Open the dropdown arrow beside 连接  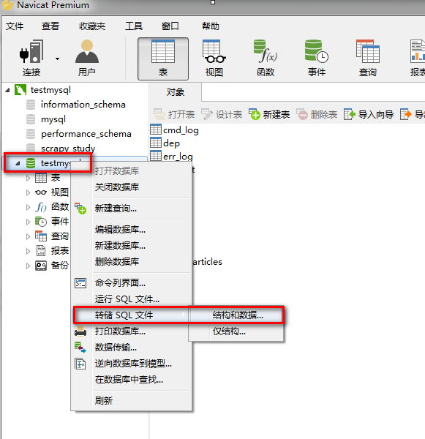point(57,59)
